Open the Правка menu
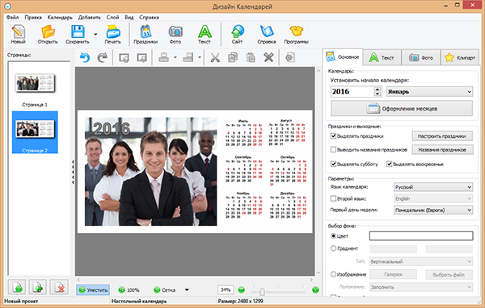 pos(33,17)
